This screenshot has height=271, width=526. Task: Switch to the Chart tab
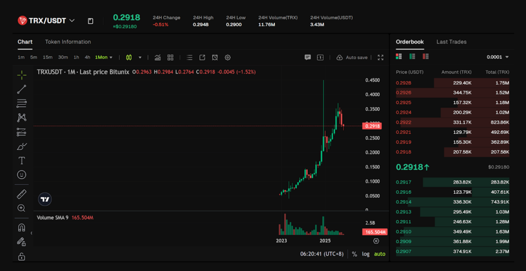click(x=25, y=42)
